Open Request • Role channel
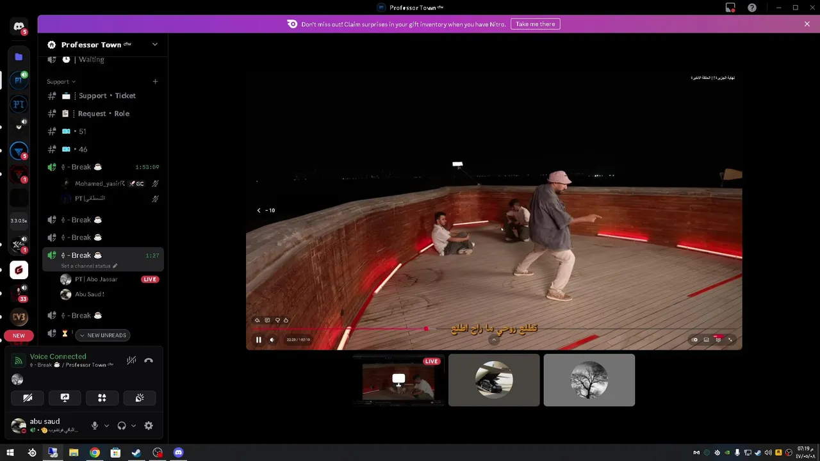The height and width of the screenshot is (461, 820). [102, 113]
